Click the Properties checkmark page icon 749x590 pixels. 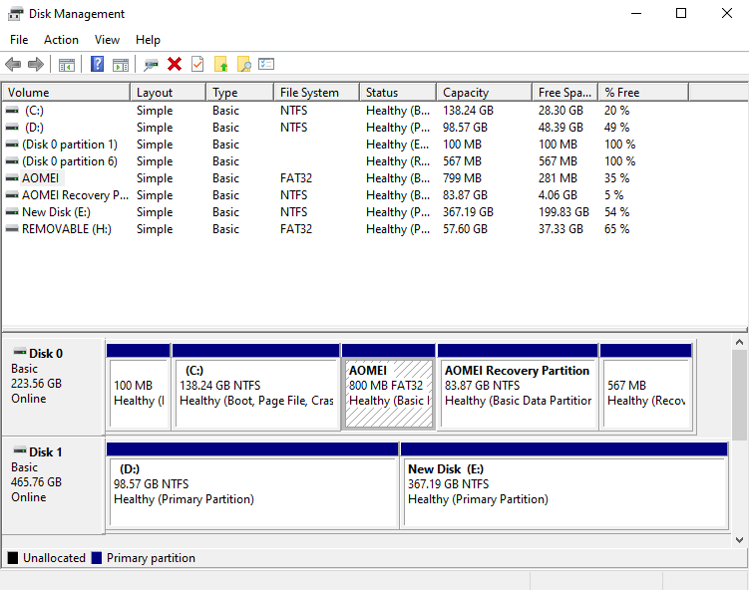point(197,65)
